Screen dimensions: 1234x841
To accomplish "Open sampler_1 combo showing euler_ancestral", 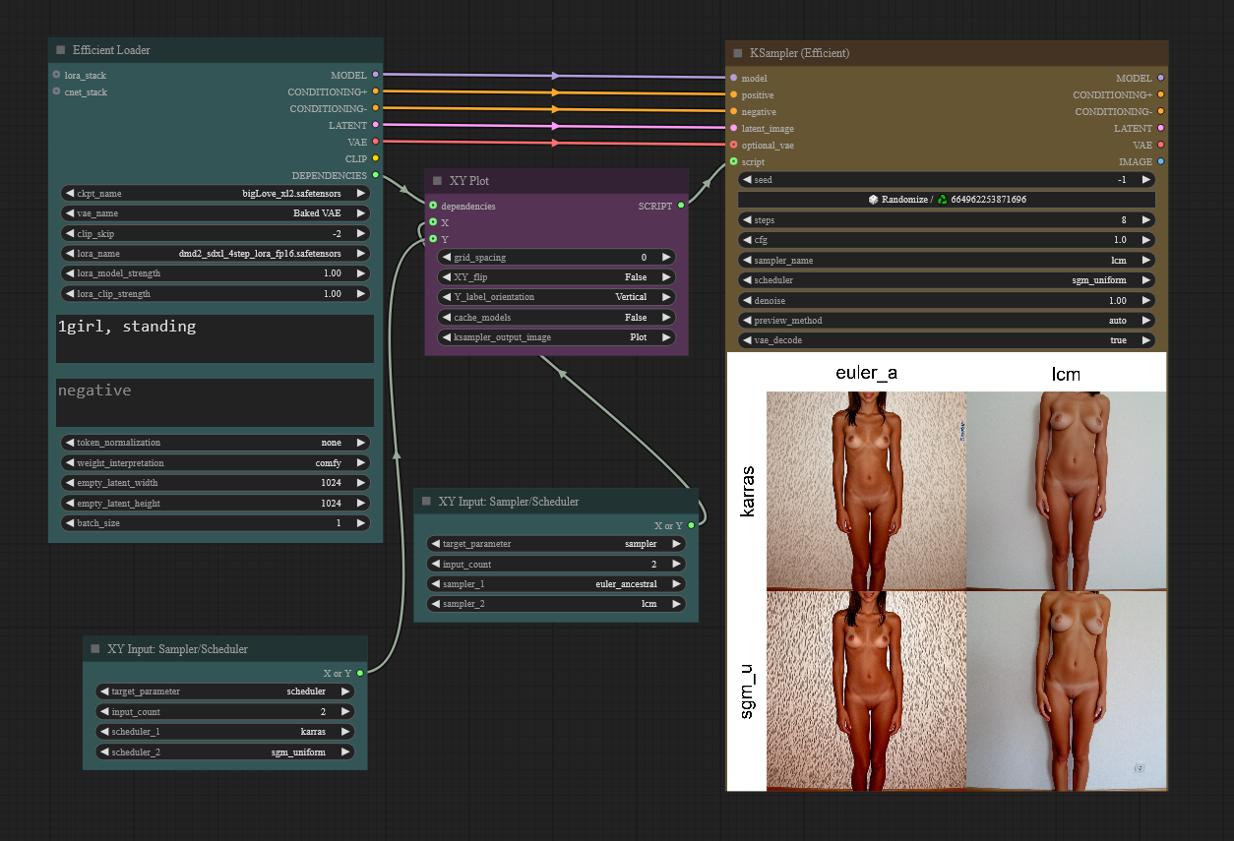I will pyautogui.click(x=556, y=584).
